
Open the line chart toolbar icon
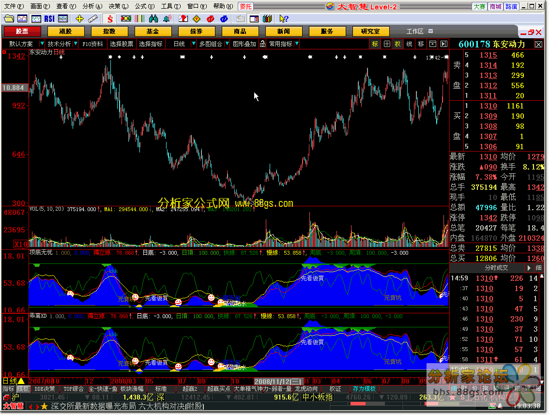(x=22, y=18)
